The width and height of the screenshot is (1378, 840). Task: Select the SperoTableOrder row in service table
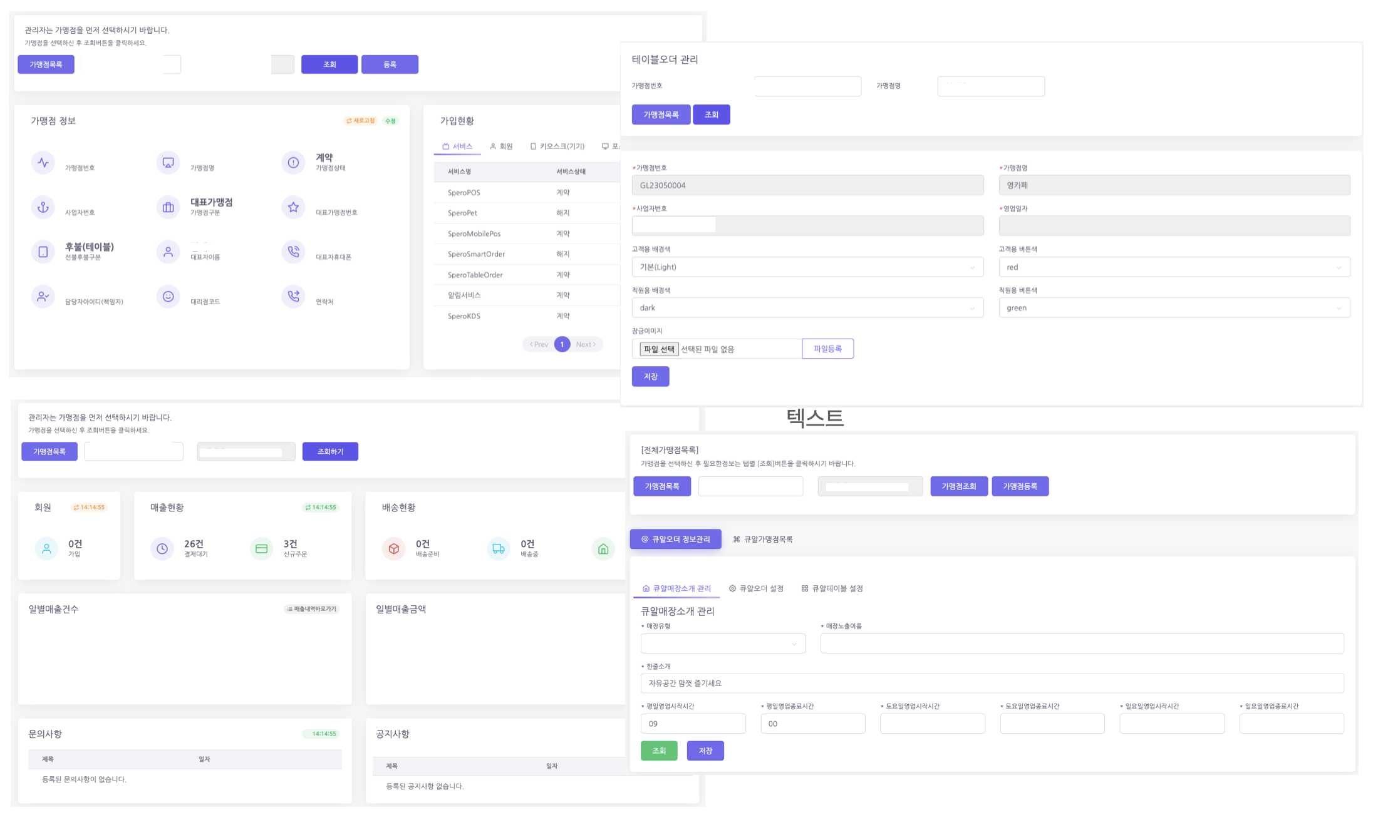pos(527,275)
